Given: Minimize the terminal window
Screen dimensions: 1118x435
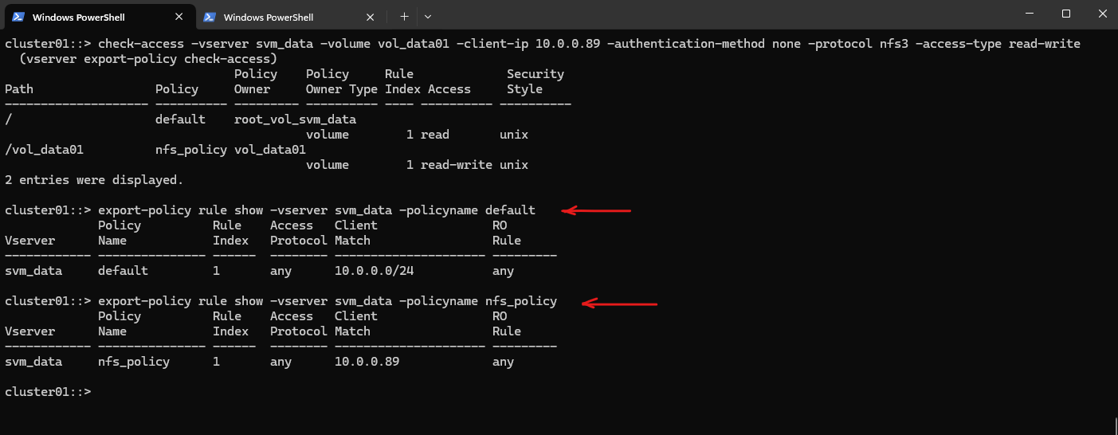Looking at the screenshot, I should click(x=1030, y=14).
